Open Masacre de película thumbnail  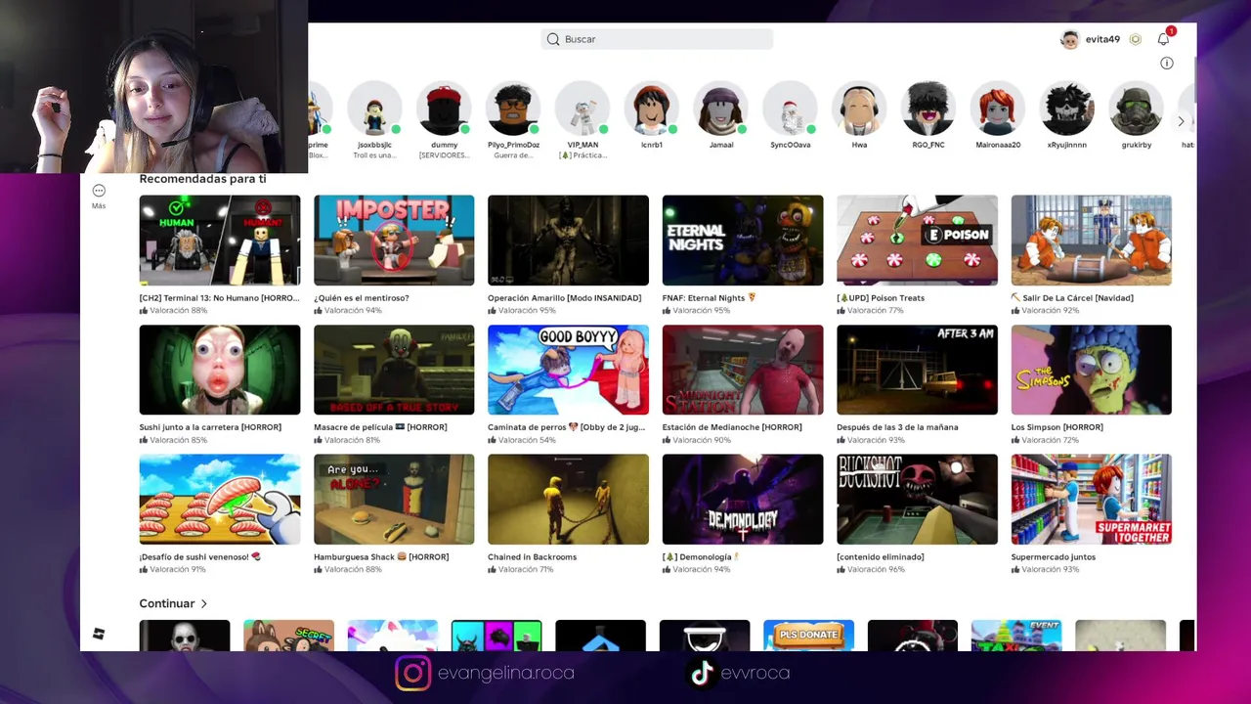pos(394,370)
